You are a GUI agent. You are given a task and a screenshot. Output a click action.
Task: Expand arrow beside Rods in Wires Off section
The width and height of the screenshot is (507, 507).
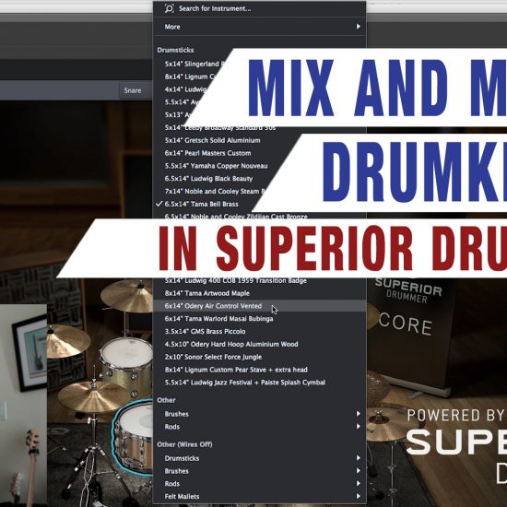359,483
